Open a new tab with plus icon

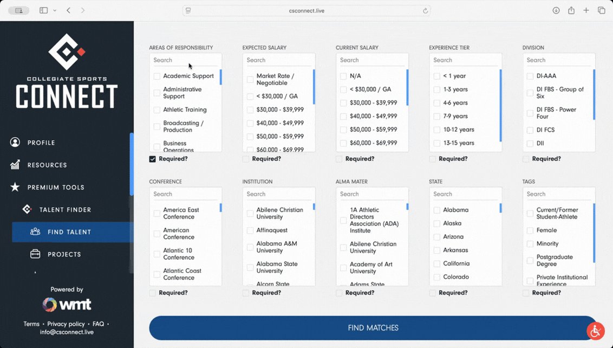point(586,10)
